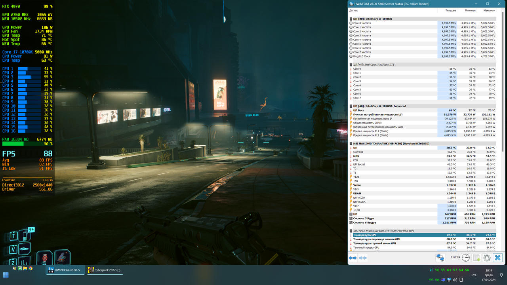Viewport: 507px width, 285px height.
Task: Switch to HWiNFO64 taskbar button
Action: point(65,270)
